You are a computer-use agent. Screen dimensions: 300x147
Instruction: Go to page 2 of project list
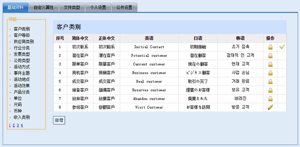(x=14, y=125)
